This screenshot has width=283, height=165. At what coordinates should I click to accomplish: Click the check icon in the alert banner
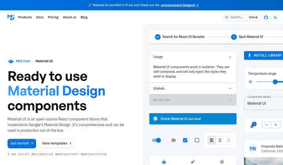155,119
